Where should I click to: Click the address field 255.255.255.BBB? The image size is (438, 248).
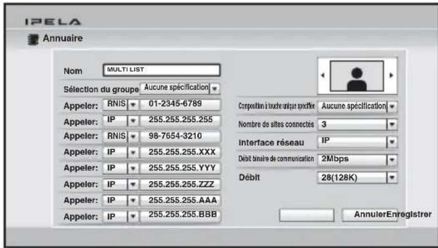[x=180, y=216]
